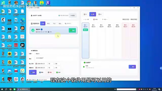Show hidden tray icons chevron
The width and height of the screenshot is (162, 91).
(x=137, y=89)
